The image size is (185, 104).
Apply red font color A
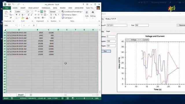coord(27,18)
